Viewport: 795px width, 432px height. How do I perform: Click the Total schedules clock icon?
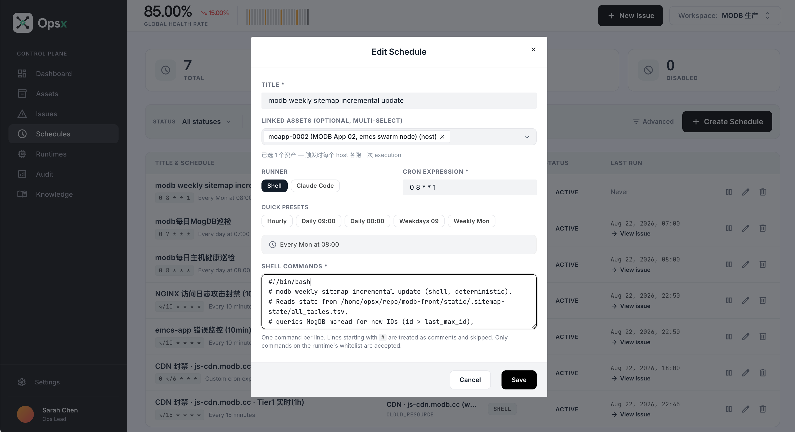[x=166, y=70]
